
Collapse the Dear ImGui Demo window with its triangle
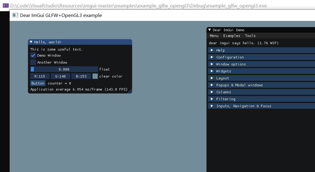point(209,30)
